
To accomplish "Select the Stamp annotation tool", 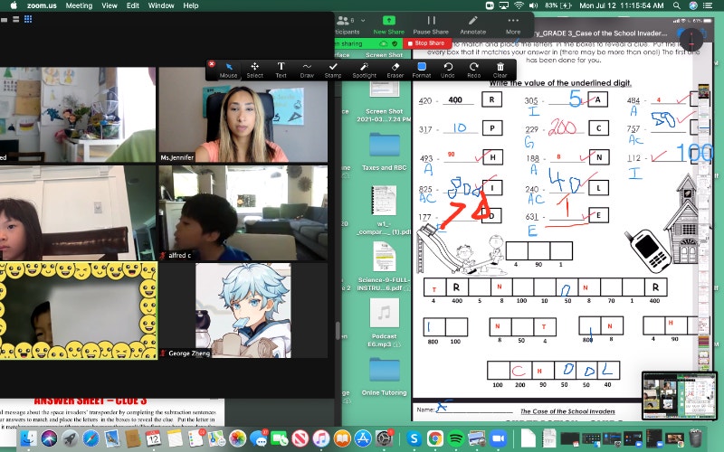I will coord(333,70).
